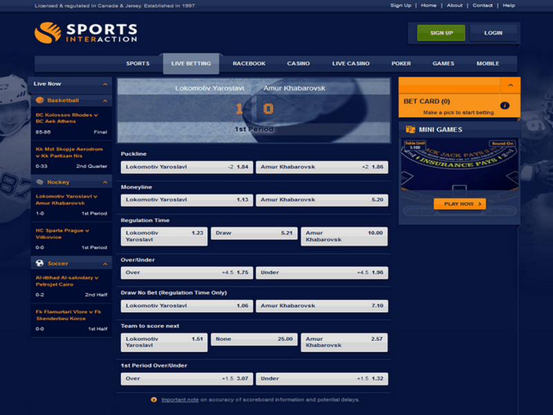Pick 1st Period Over +1.5 at 3.07
This screenshot has height=415, width=553.
(x=187, y=378)
